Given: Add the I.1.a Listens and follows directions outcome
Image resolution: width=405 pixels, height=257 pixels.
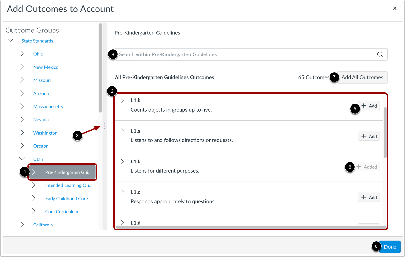Looking at the screenshot, I should coord(369,136).
